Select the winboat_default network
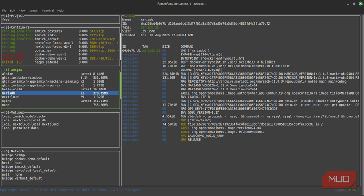364x196 pixels. coord(22,178)
